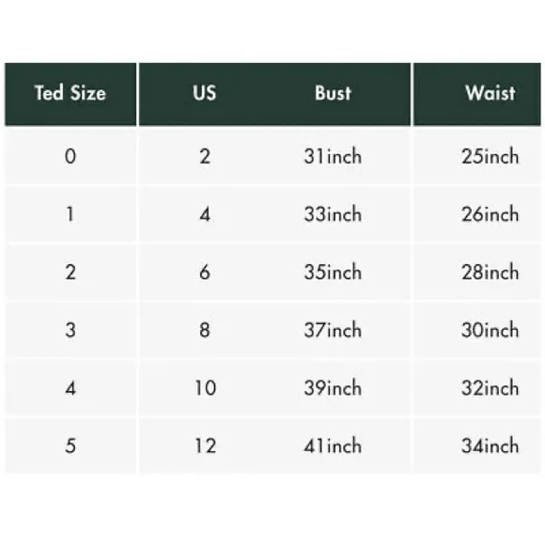This screenshot has height=545, width=545.
Task: Click the Bust column header
Action: coord(333,93)
